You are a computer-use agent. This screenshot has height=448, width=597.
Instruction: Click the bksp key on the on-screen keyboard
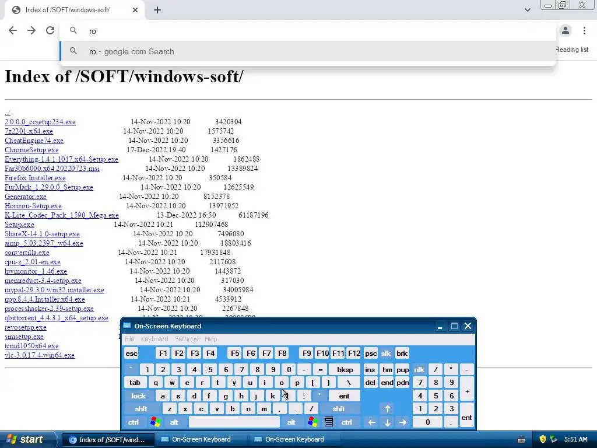[x=345, y=369]
